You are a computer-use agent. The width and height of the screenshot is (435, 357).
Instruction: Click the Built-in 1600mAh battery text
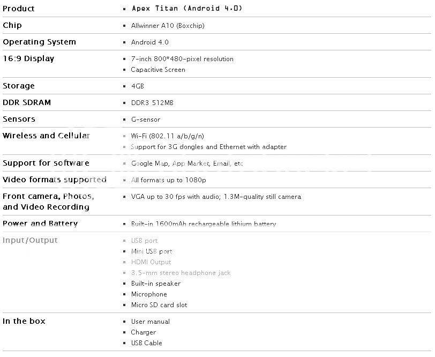(204, 224)
